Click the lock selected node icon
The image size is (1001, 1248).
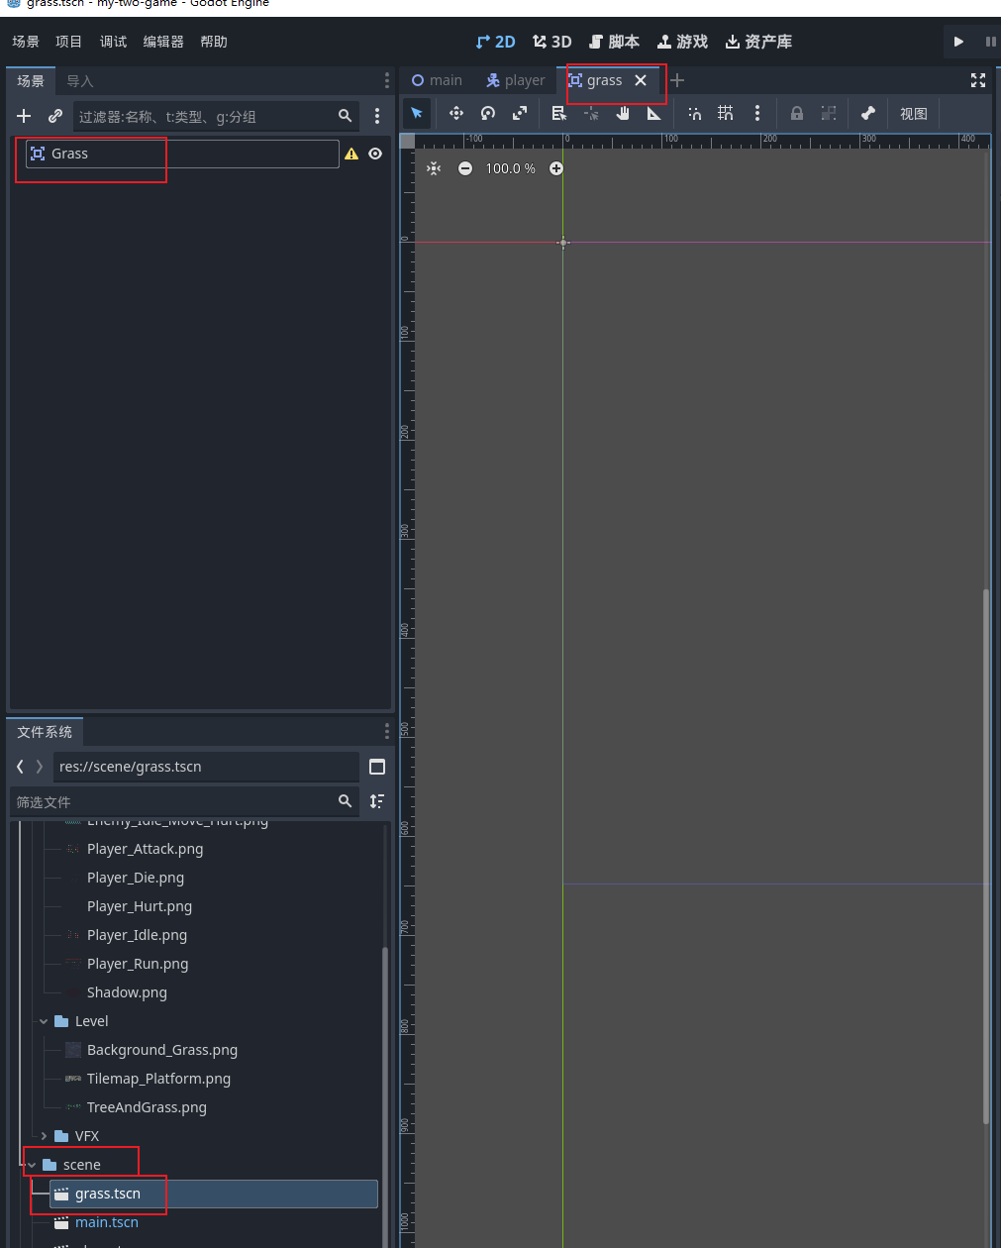[797, 113]
